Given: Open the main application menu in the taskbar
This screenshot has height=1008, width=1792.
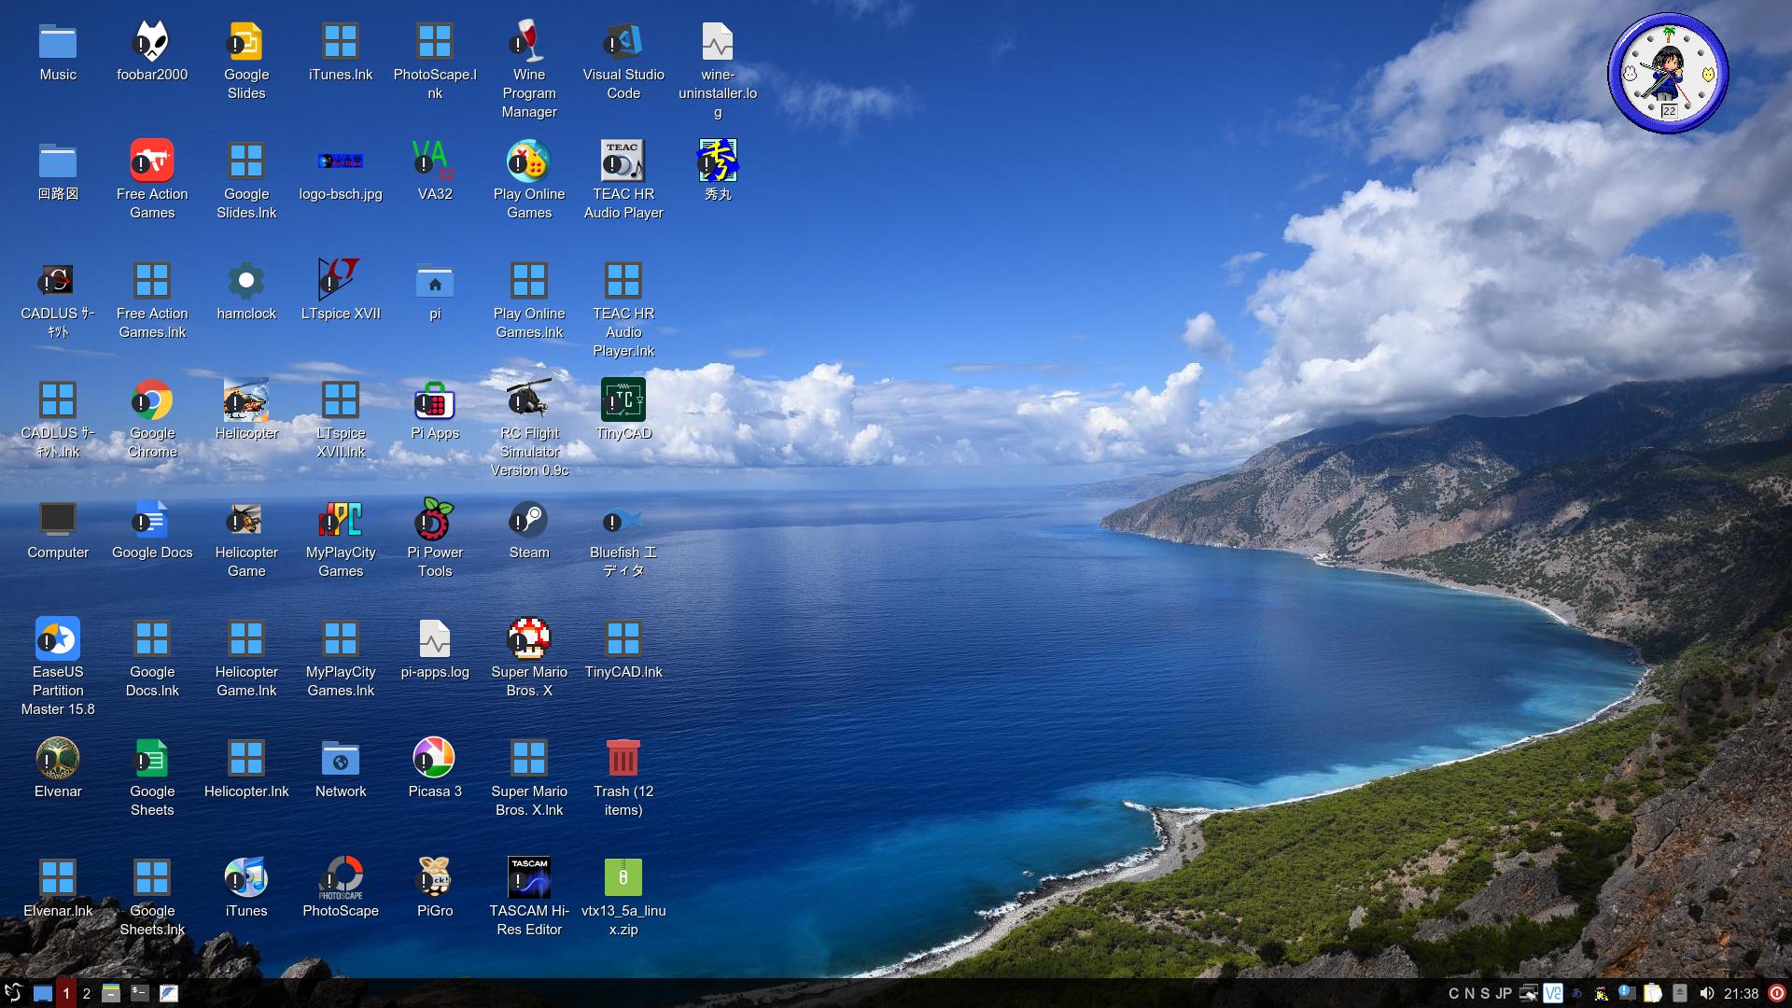Looking at the screenshot, I should pos(13,993).
